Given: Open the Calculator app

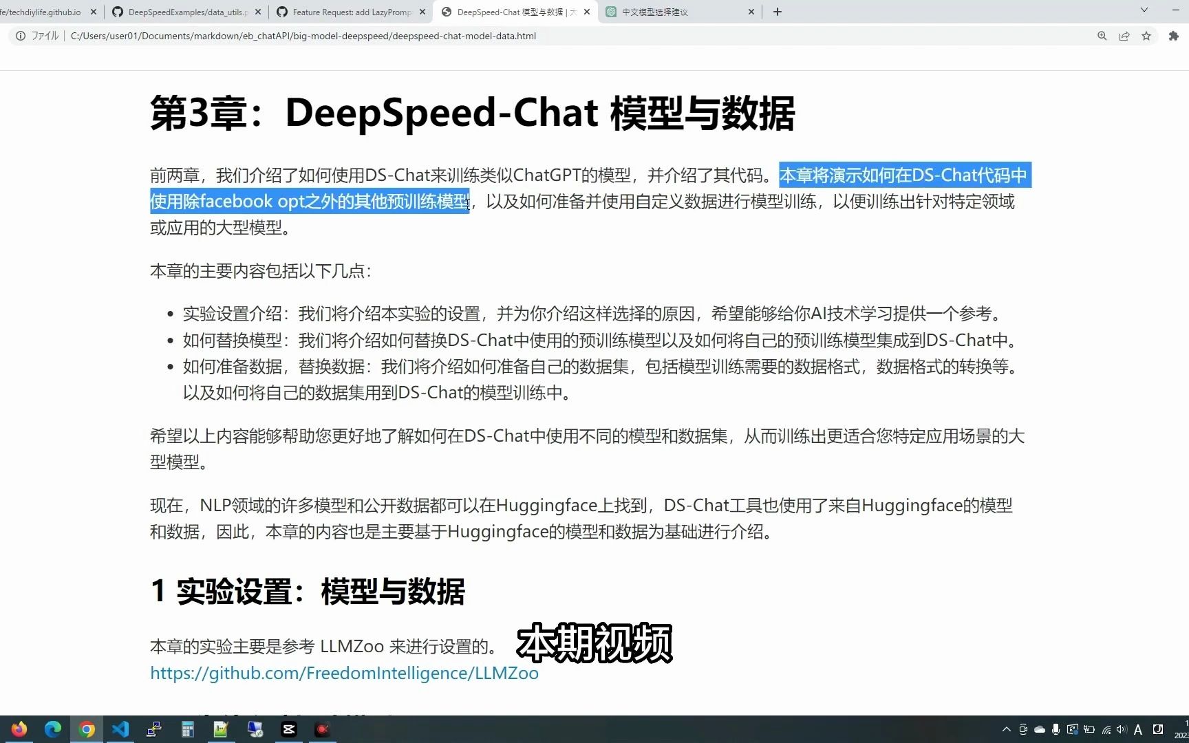Looking at the screenshot, I should [187, 729].
